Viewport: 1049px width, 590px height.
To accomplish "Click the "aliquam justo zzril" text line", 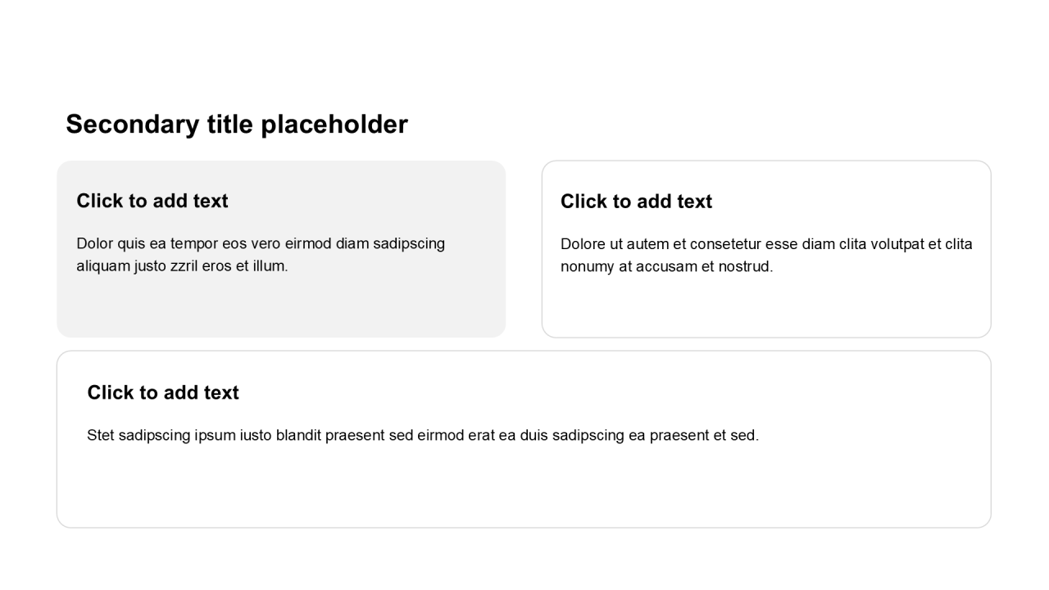I will (182, 266).
